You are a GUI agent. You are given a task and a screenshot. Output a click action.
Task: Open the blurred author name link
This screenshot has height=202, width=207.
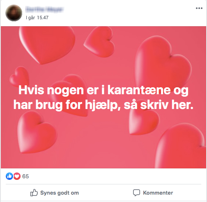(44, 9)
